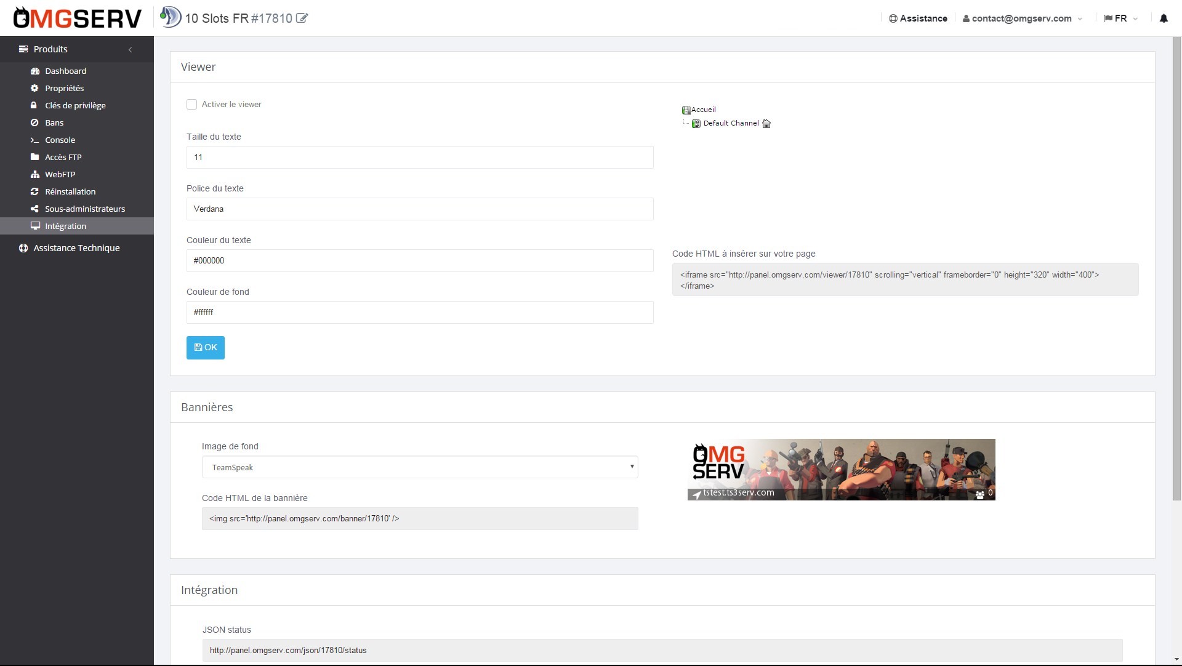Click the user icon beside contact email

coord(966,18)
